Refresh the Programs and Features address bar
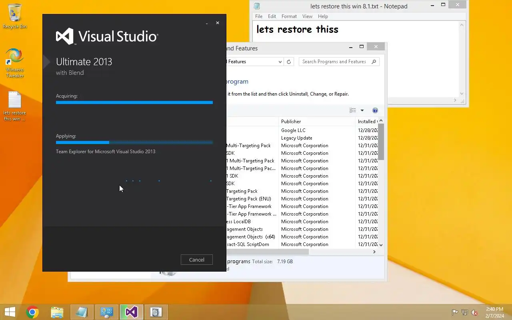The height and width of the screenshot is (320, 512). [289, 62]
